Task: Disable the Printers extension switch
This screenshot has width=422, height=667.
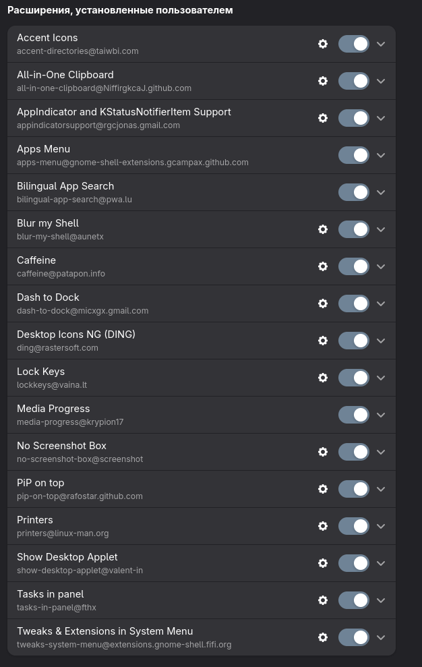Action: point(354,526)
